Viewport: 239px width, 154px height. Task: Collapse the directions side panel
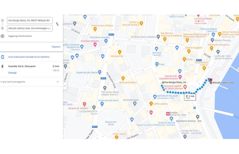coord(65,86)
